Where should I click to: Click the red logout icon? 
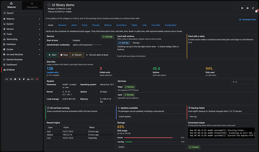pos(37,79)
